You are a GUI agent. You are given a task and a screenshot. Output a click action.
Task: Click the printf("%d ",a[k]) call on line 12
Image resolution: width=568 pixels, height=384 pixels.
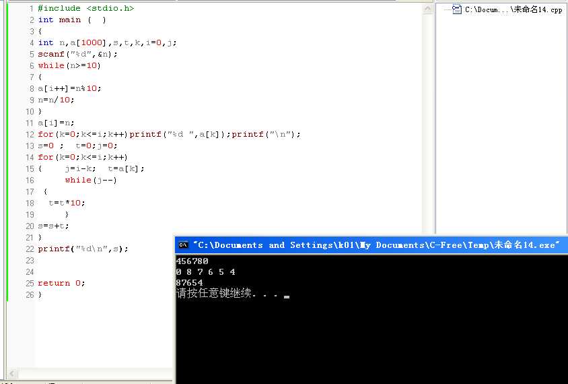[180, 134]
